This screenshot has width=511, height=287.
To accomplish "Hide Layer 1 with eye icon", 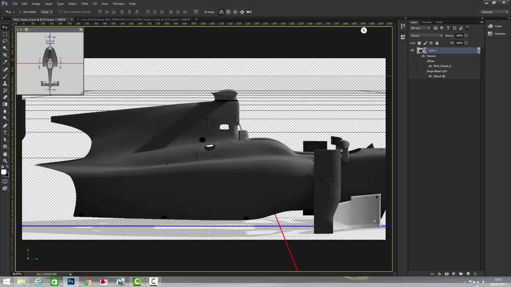I will click(412, 50).
